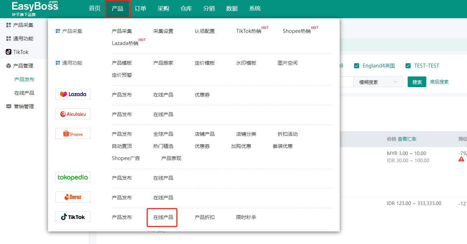Open the 仓库 top navigation menu
Viewport: 467px width, 244px height.
pyautogui.click(x=186, y=9)
